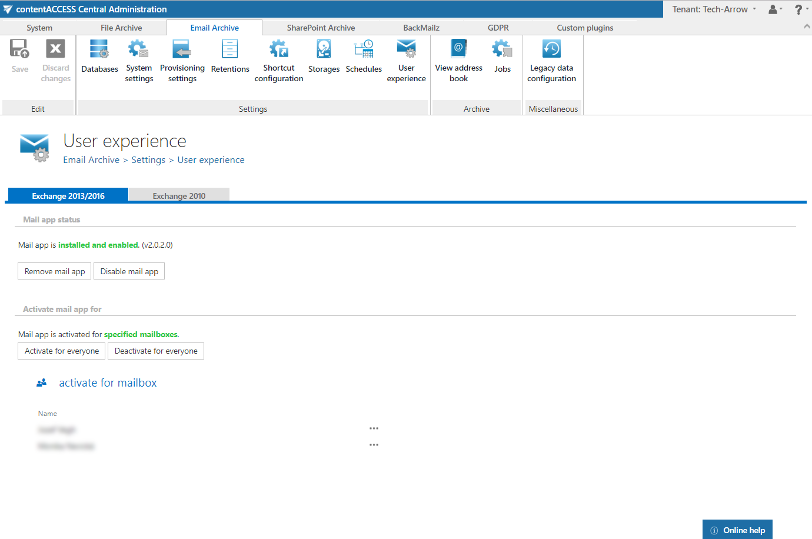
Task: Click Activate for everyone
Action: 62,351
